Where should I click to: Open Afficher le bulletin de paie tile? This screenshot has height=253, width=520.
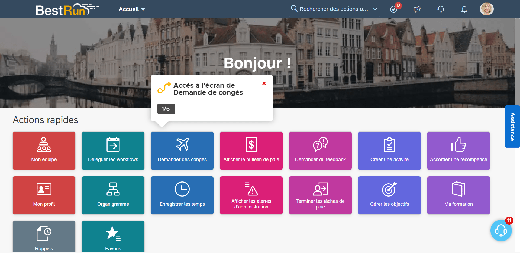(x=251, y=151)
